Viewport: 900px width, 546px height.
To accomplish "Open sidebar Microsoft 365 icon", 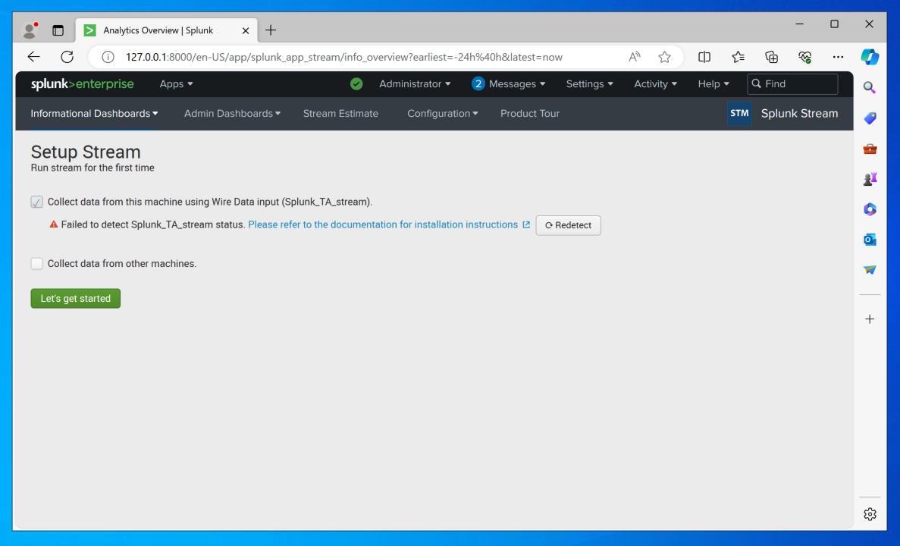I will [870, 209].
